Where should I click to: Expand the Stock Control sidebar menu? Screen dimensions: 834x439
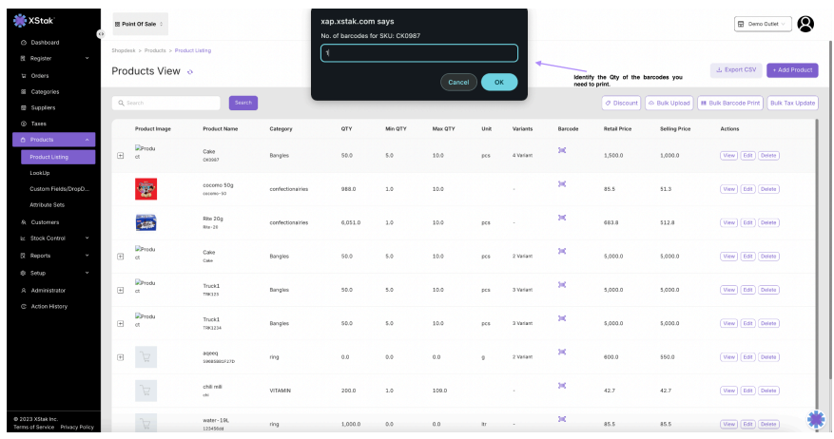click(50, 239)
